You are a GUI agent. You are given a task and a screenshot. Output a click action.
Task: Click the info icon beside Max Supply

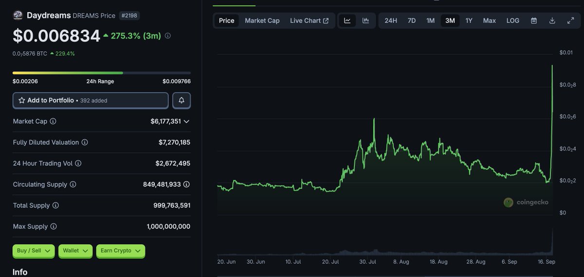pos(54,226)
